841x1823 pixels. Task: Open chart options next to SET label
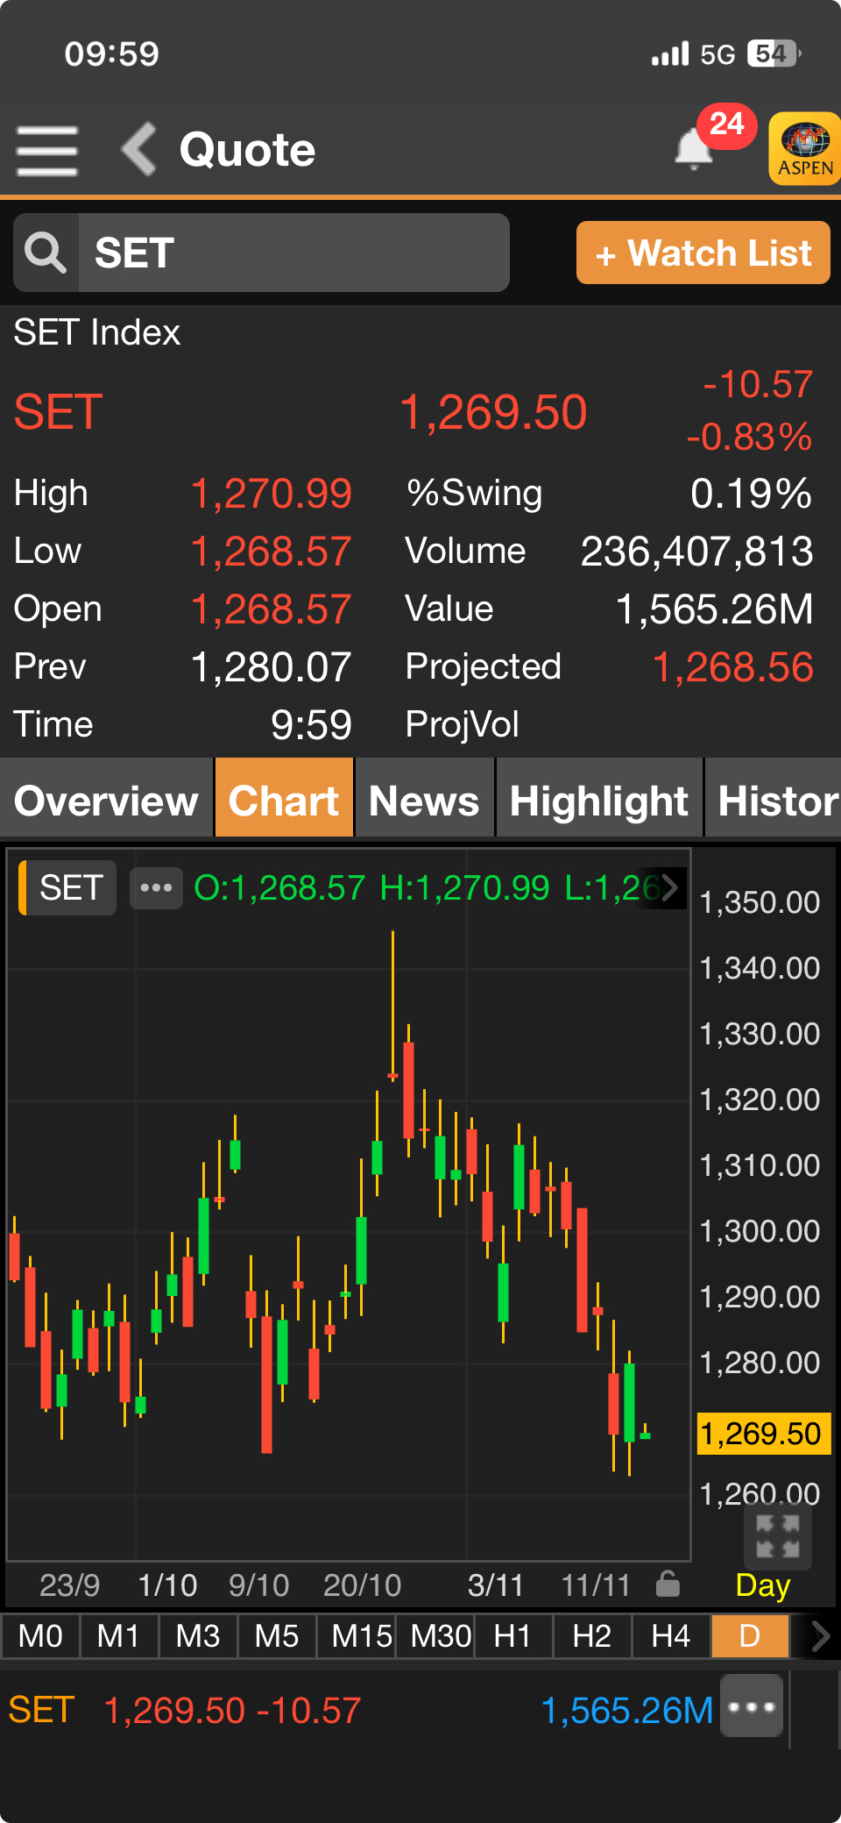(156, 888)
